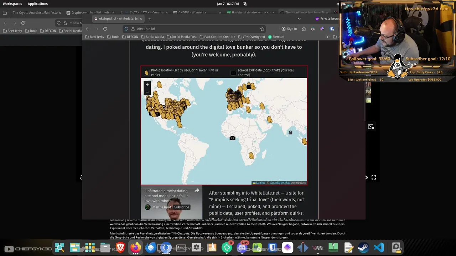Open Firefox from the dock
This screenshot has width=456, height=256.
tap(135, 247)
